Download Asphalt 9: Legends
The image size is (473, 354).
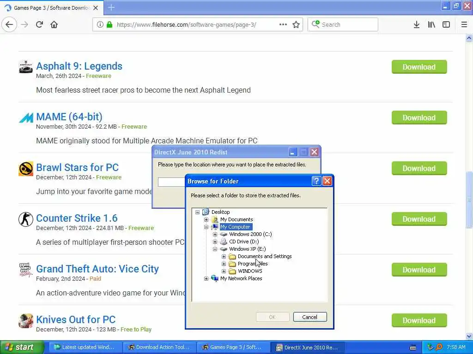[419, 67]
